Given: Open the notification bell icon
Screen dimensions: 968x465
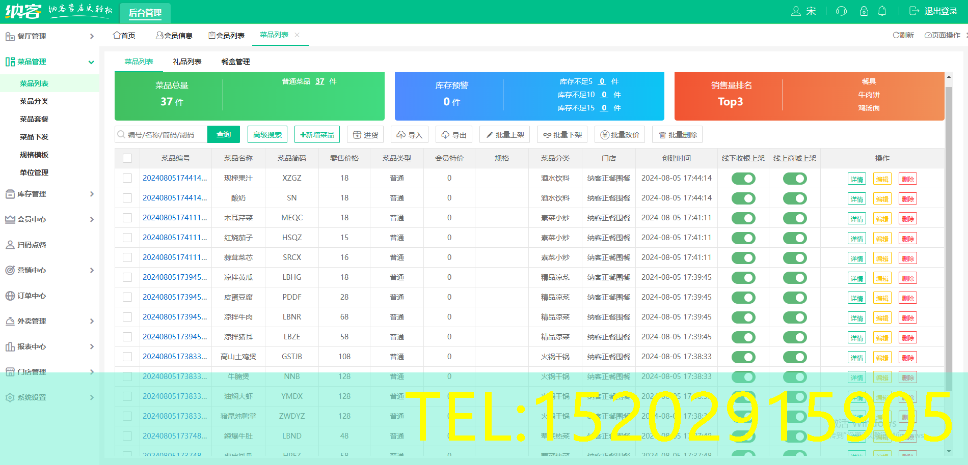Looking at the screenshot, I should point(882,11).
